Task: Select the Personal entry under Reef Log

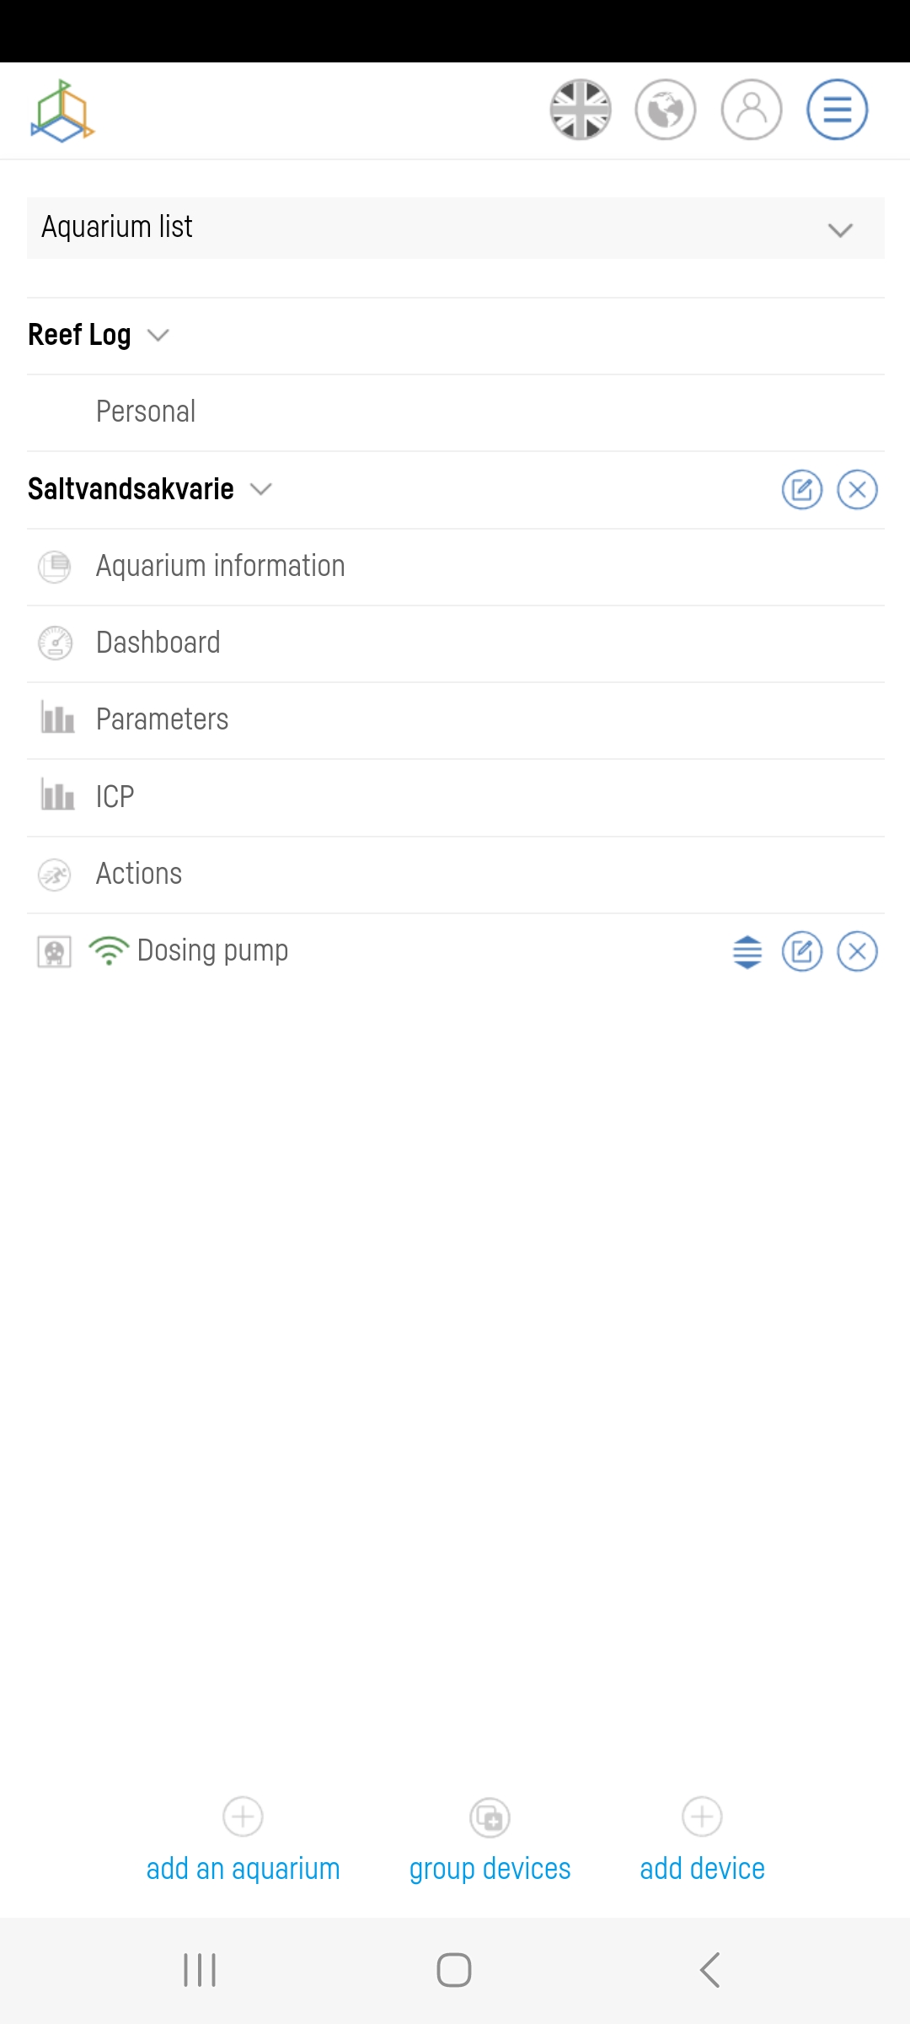Action: pos(146,412)
